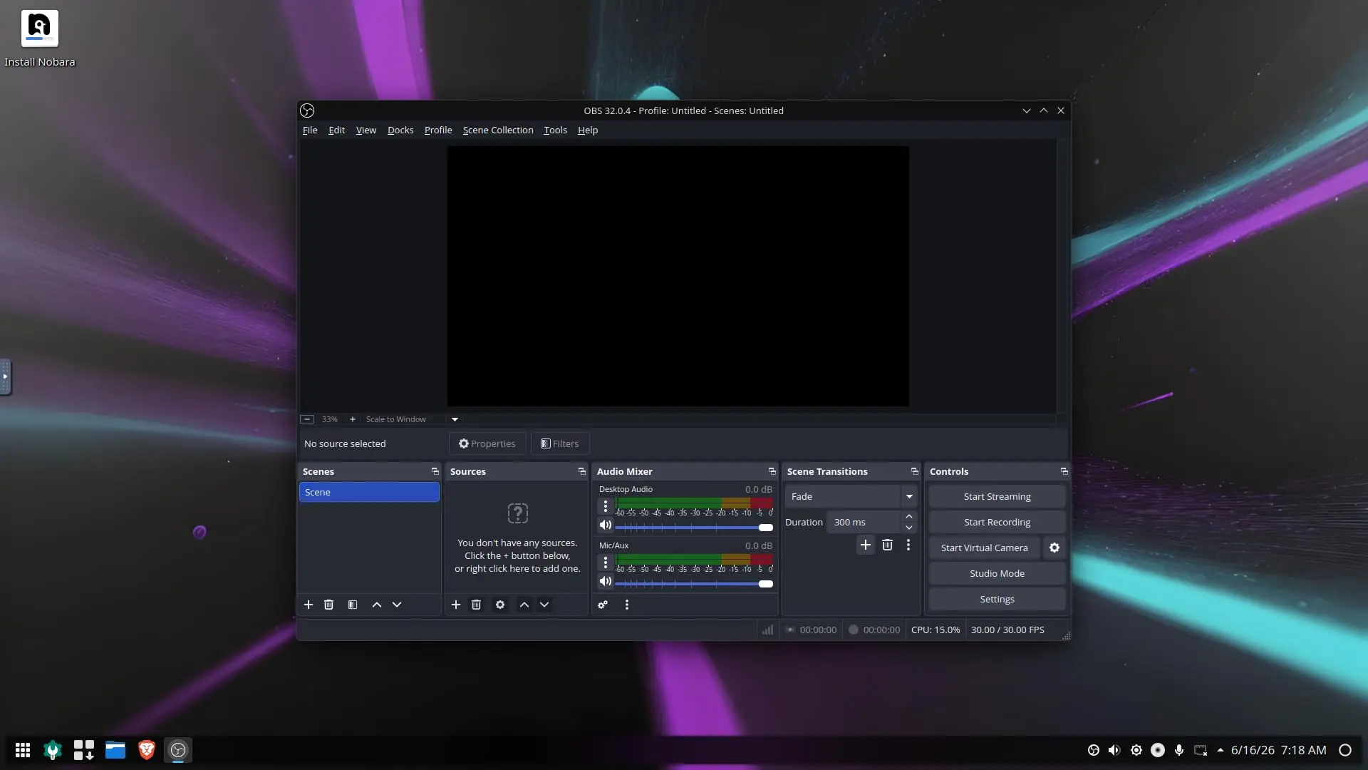
Task: Show hidden system tray icons arrow
Action: tap(1221, 750)
